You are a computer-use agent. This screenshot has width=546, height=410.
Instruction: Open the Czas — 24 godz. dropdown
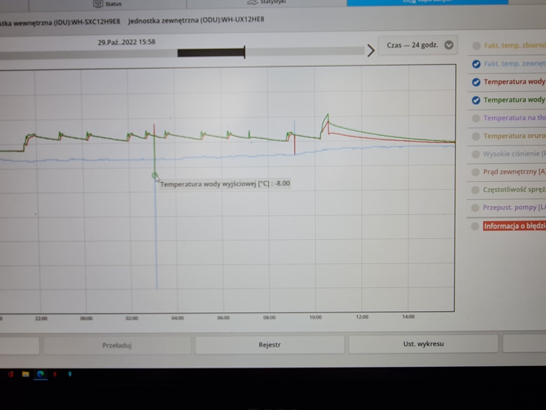[x=418, y=45]
